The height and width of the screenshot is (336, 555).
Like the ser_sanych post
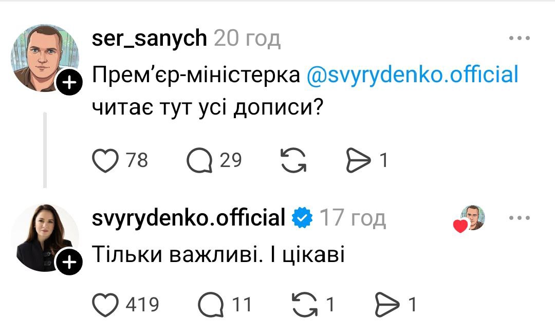104,161
